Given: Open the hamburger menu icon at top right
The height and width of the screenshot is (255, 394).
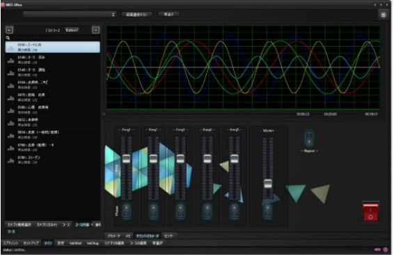Looking at the screenshot, I should (383, 15).
